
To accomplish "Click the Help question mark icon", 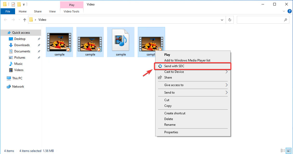I will pos(290,11).
